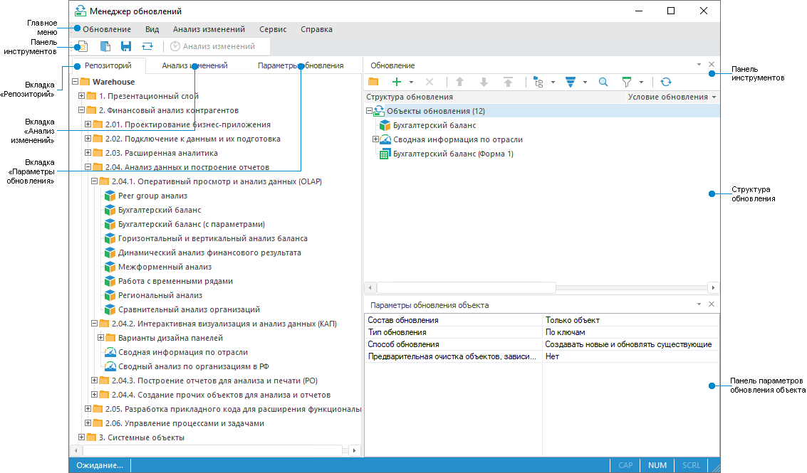This screenshot has height=473, width=807.
Task: Expand the 1. Презентационный слой folder
Action: click(x=81, y=96)
